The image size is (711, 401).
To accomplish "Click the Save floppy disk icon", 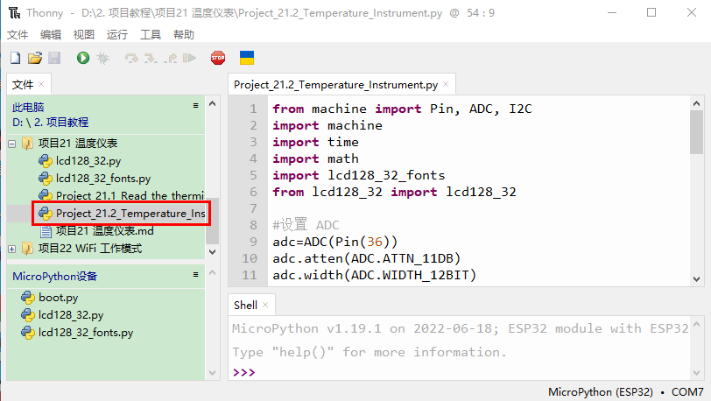I will 54,58.
